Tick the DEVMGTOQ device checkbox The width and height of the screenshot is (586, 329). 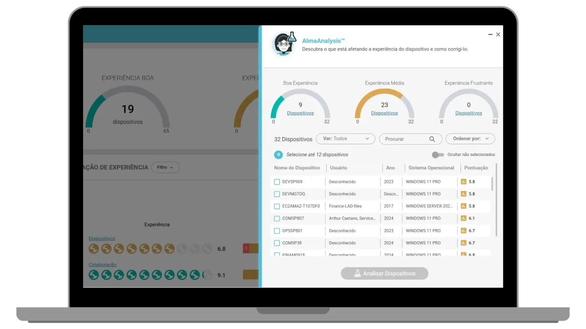(x=277, y=194)
